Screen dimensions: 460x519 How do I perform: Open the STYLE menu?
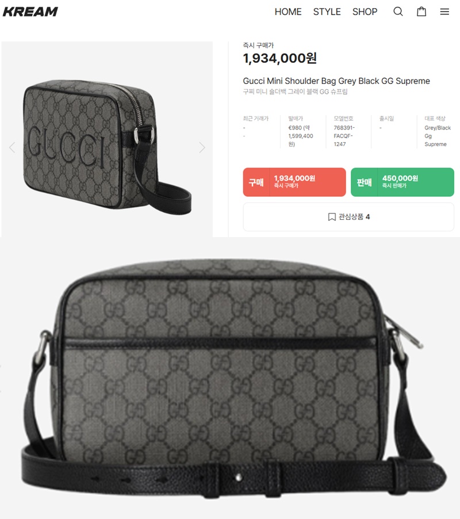pos(327,12)
